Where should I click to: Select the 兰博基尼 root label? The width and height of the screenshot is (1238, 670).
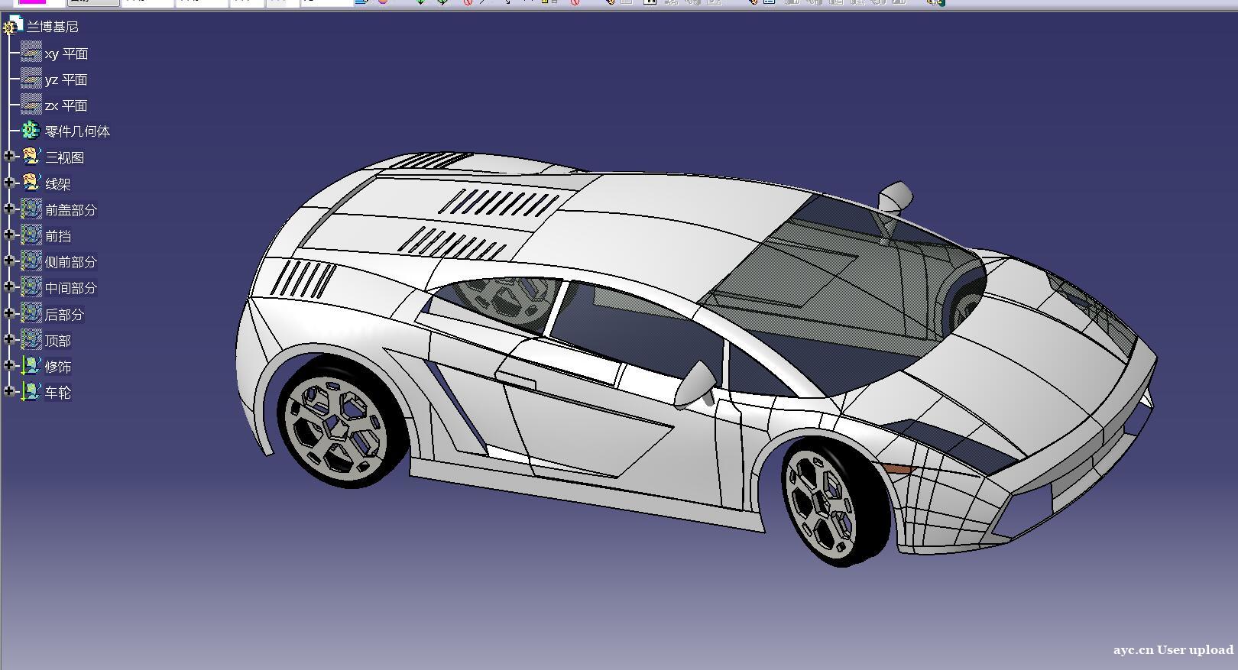(53, 27)
